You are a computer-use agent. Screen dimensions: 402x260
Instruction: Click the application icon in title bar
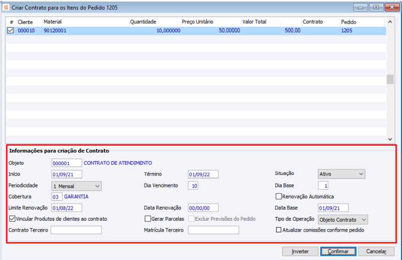coord(6,8)
